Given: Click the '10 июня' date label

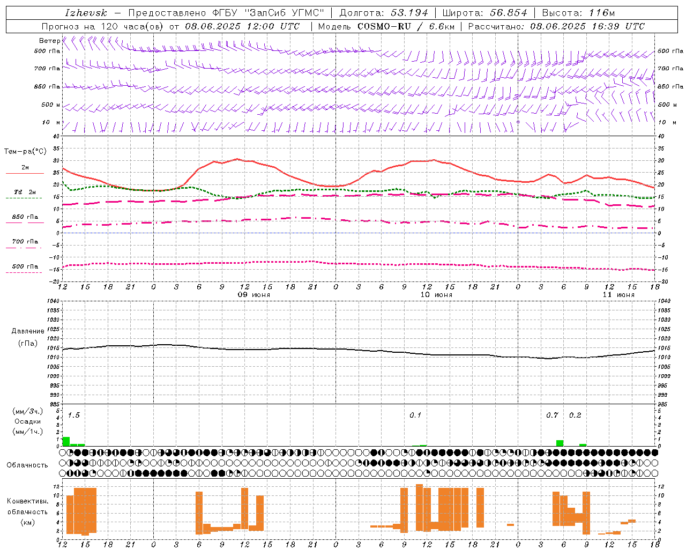Looking at the screenshot, I should [436, 295].
